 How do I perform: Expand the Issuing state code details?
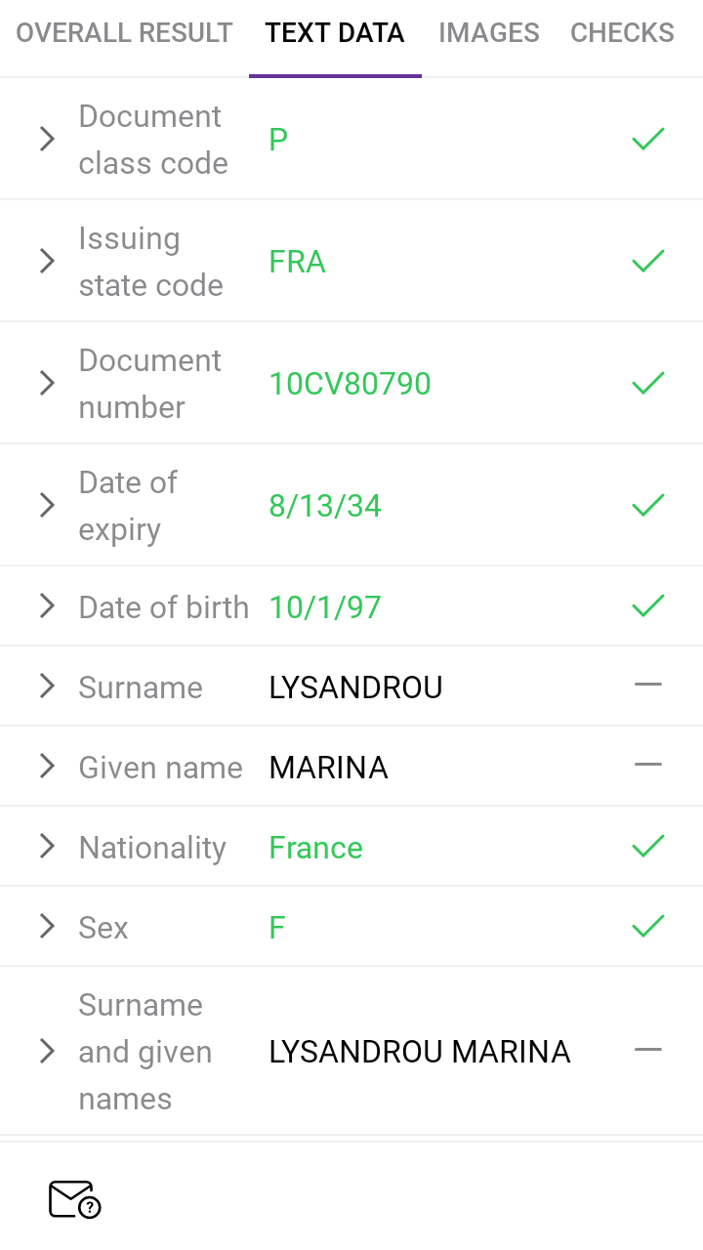coord(47,262)
